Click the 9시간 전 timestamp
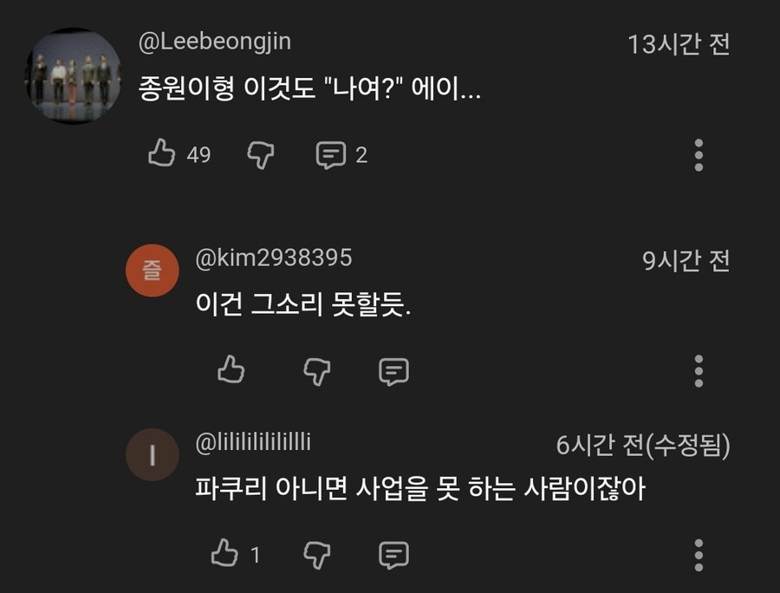780x593 pixels. (686, 260)
